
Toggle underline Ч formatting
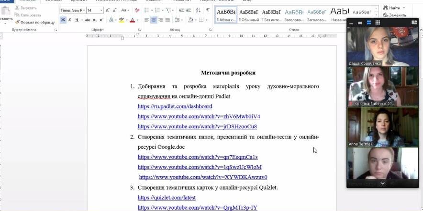click(x=77, y=20)
